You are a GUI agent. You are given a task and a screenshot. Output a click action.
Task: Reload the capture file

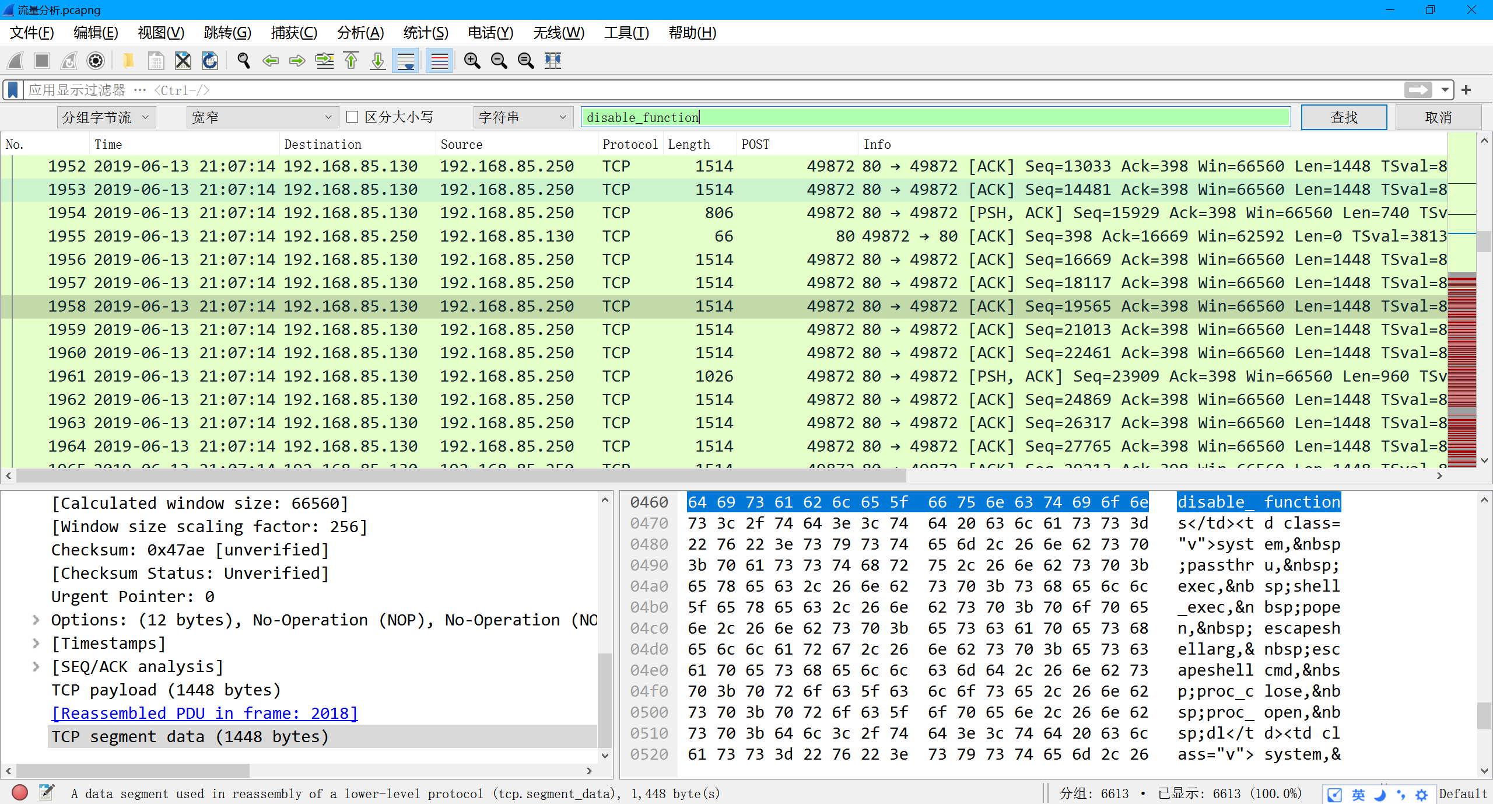(210, 61)
